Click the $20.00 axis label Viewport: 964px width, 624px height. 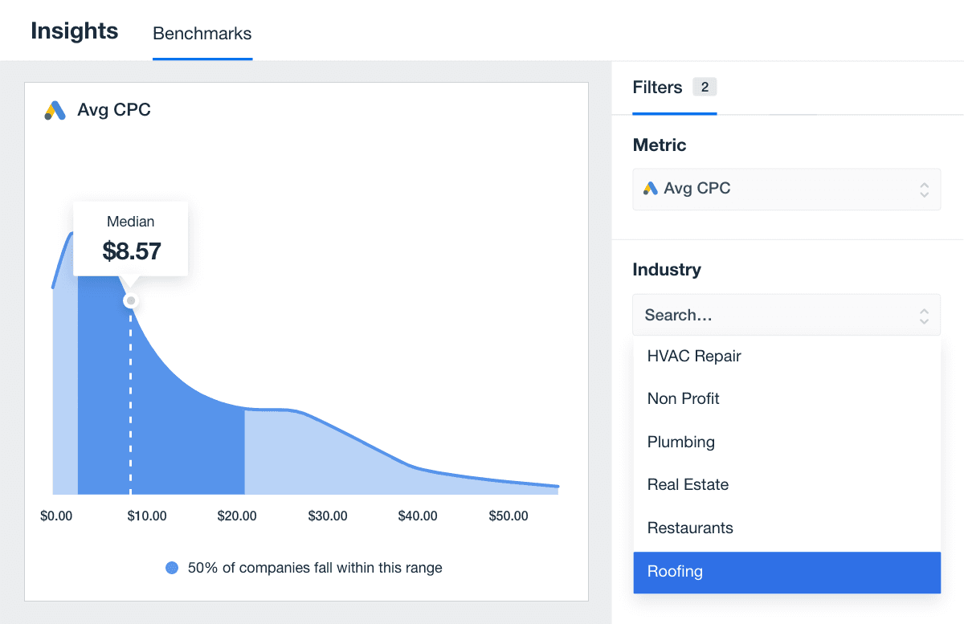[237, 516]
